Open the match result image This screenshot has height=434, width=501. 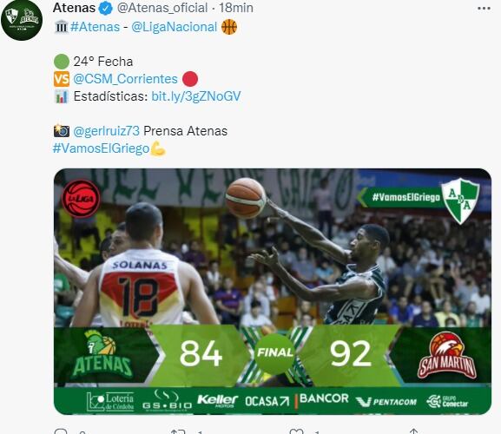[273, 292]
